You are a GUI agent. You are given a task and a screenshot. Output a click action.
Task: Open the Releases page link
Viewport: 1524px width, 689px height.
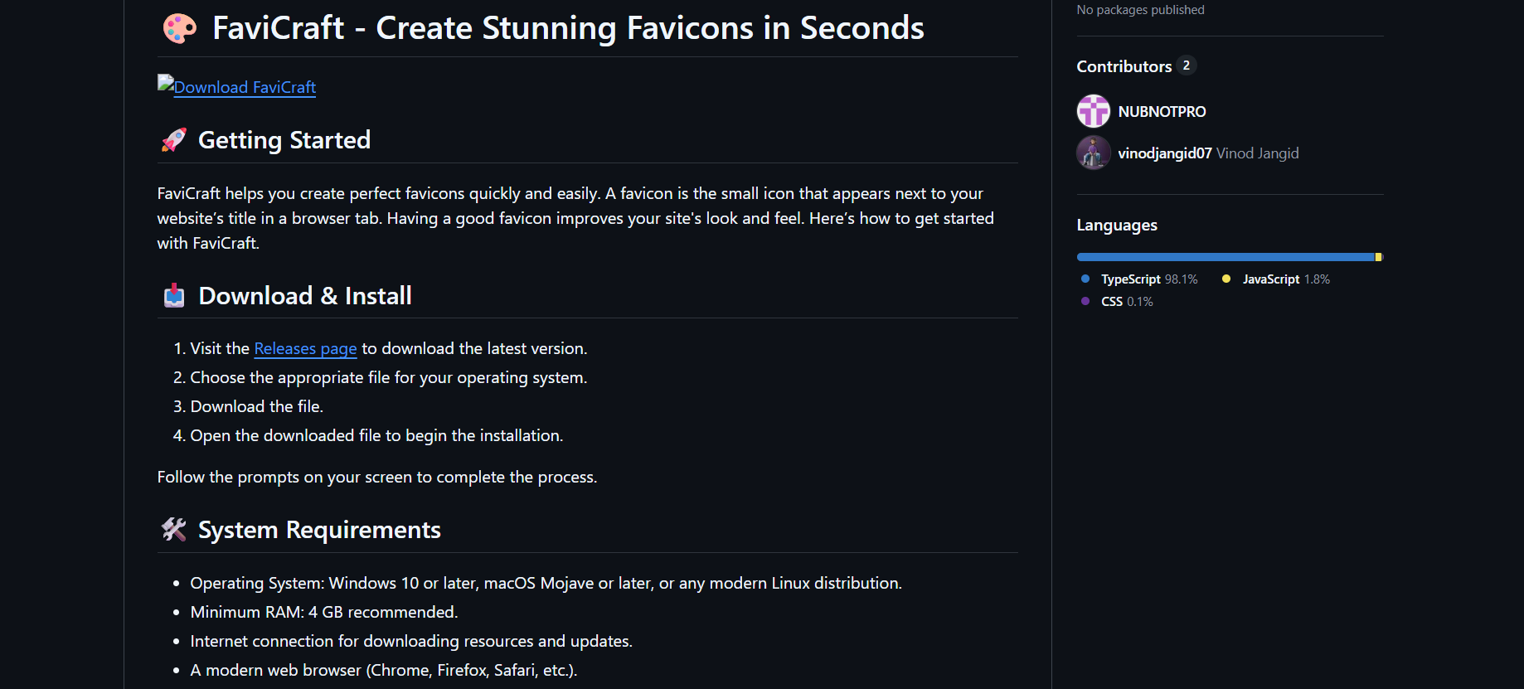click(305, 348)
